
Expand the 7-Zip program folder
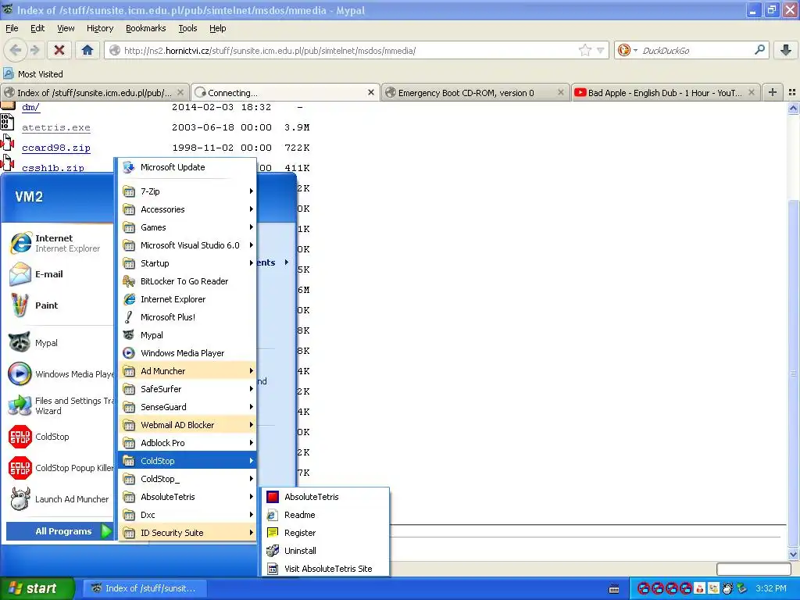click(x=187, y=191)
